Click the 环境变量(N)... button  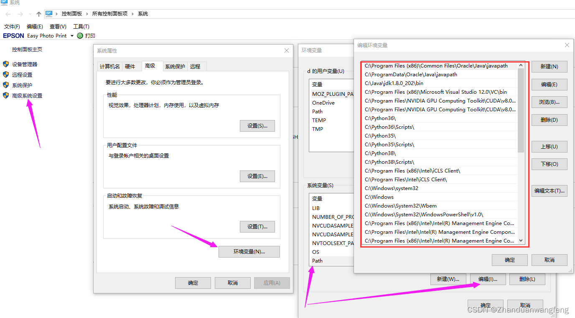(249, 252)
